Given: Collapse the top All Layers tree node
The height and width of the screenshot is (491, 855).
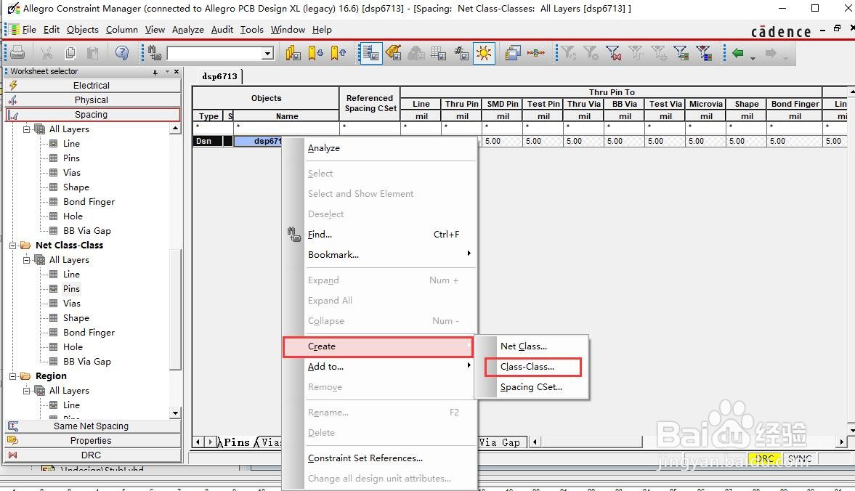Looking at the screenshot, I should pos(26,129).
